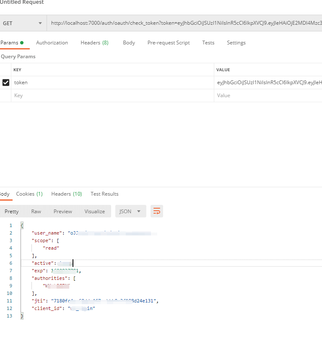Go to the Tests tab
322x341 pixels.
(x=208, y=43)
